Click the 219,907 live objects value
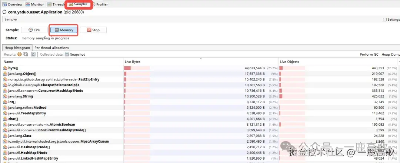 pos(378,74)
